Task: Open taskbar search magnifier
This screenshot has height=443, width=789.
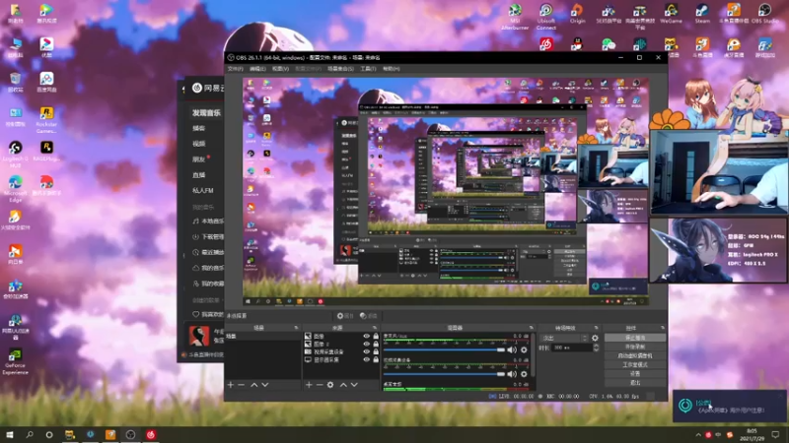Action: (30, 434)
